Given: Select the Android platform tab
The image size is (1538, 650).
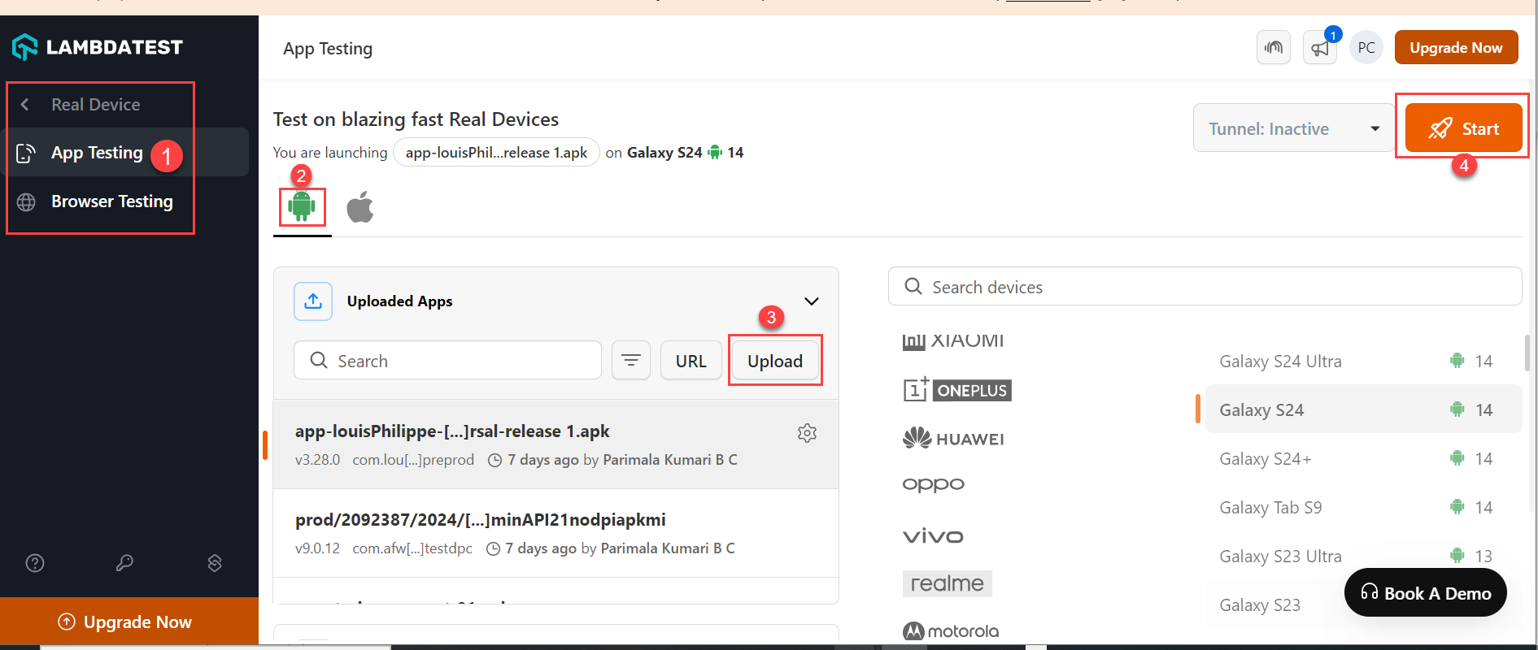Looking at the screenshot, I should pyautogui.click(x=302, y=207).
